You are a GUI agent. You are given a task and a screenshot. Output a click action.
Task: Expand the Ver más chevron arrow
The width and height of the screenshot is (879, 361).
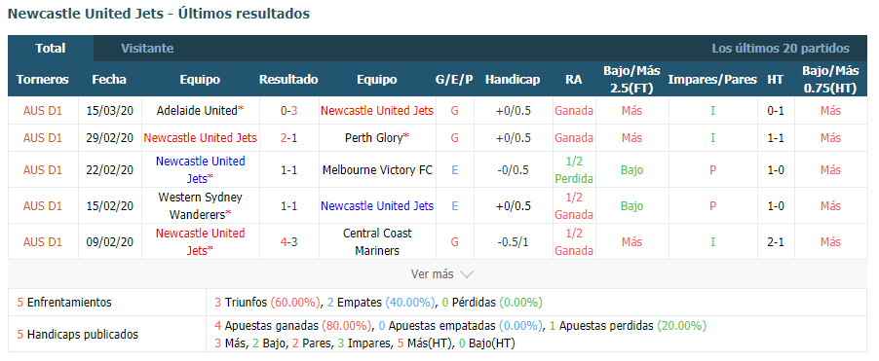tap(467, 274)
